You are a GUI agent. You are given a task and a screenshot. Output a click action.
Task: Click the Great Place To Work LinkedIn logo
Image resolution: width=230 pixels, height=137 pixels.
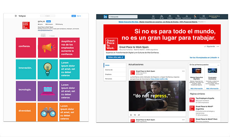coord(112,44)
